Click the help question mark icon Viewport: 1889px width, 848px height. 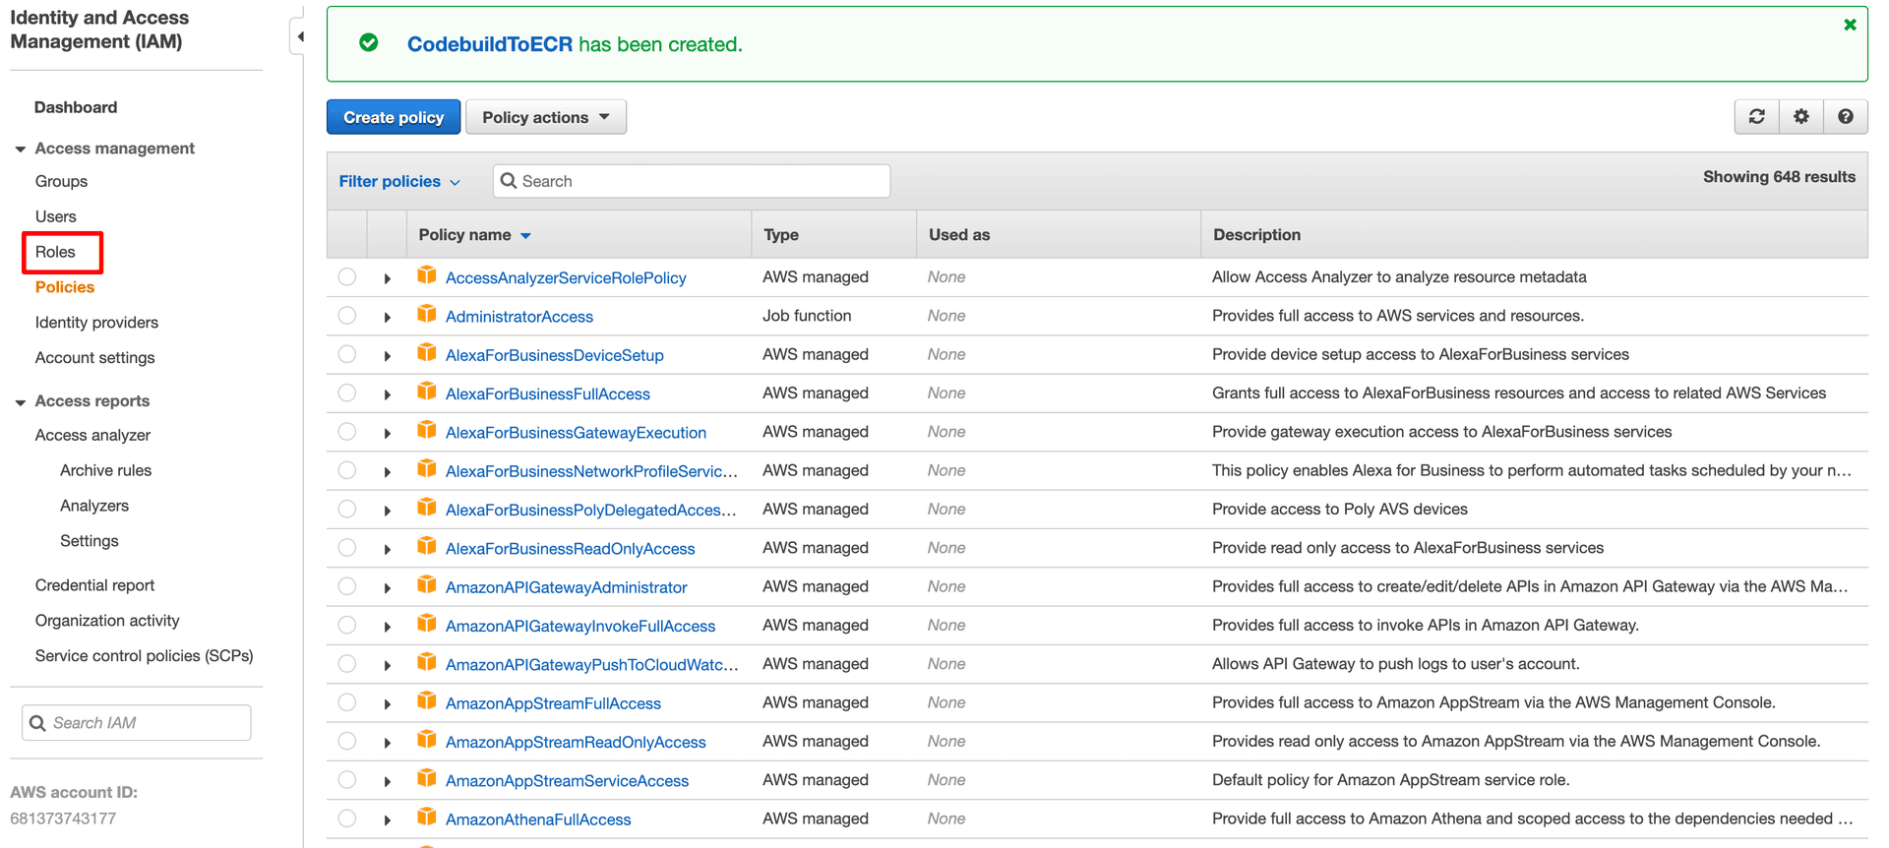point(1846,117)
